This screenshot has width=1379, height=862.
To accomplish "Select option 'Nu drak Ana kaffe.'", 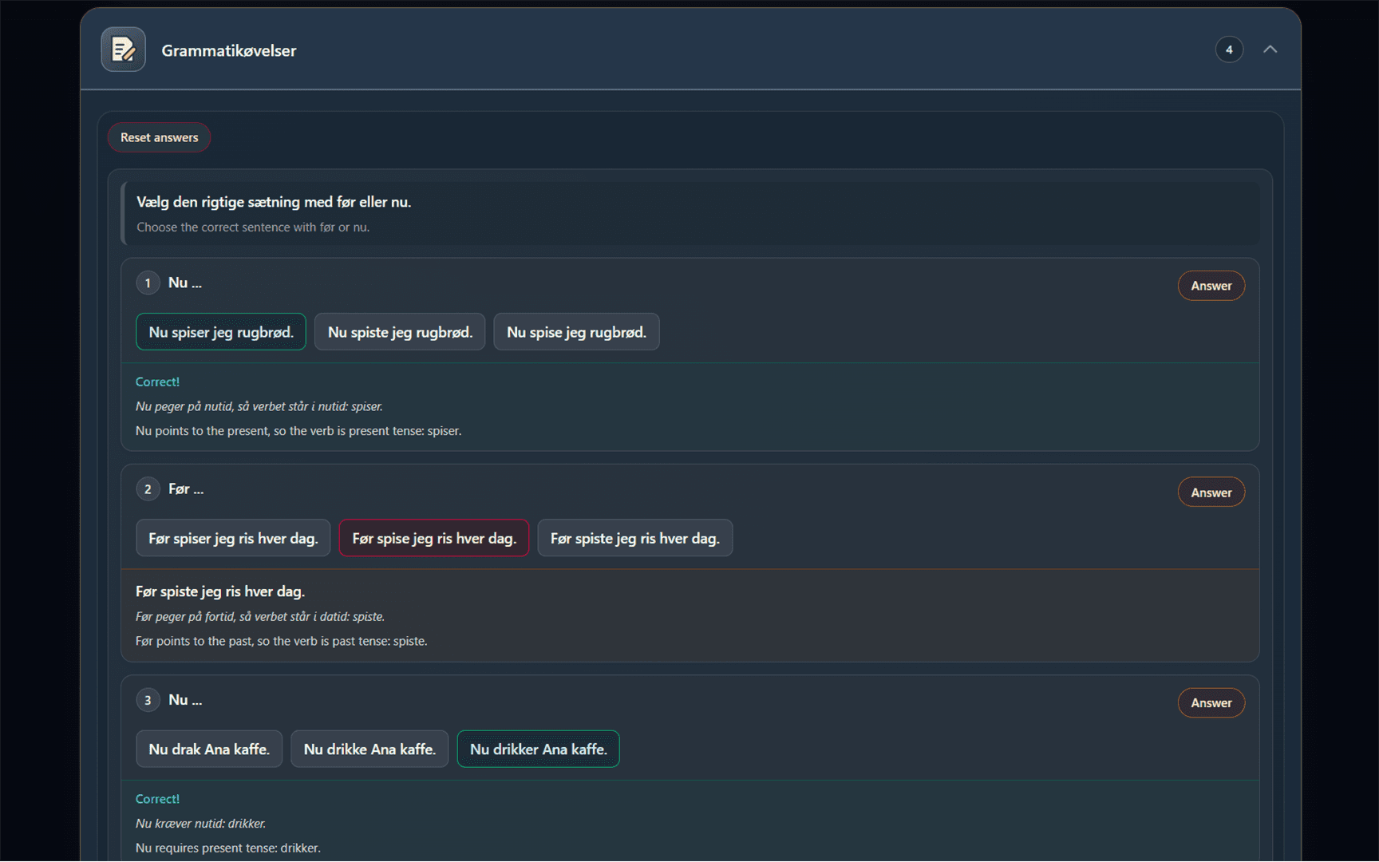I will tap(209, 749).
